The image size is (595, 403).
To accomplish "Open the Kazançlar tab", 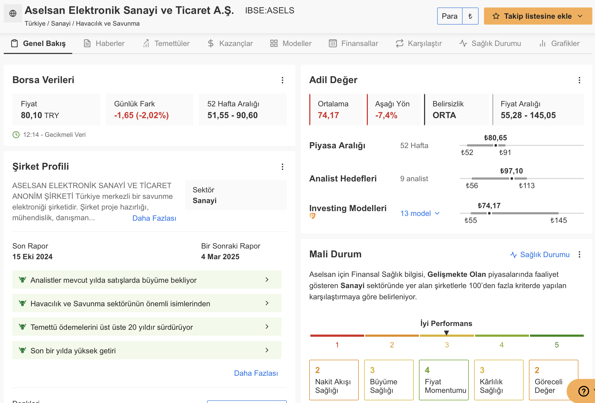I will [230, 43].
